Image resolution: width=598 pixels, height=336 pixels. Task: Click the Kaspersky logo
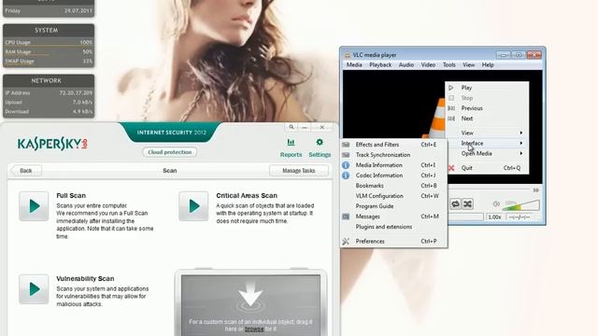pos(52,144)
